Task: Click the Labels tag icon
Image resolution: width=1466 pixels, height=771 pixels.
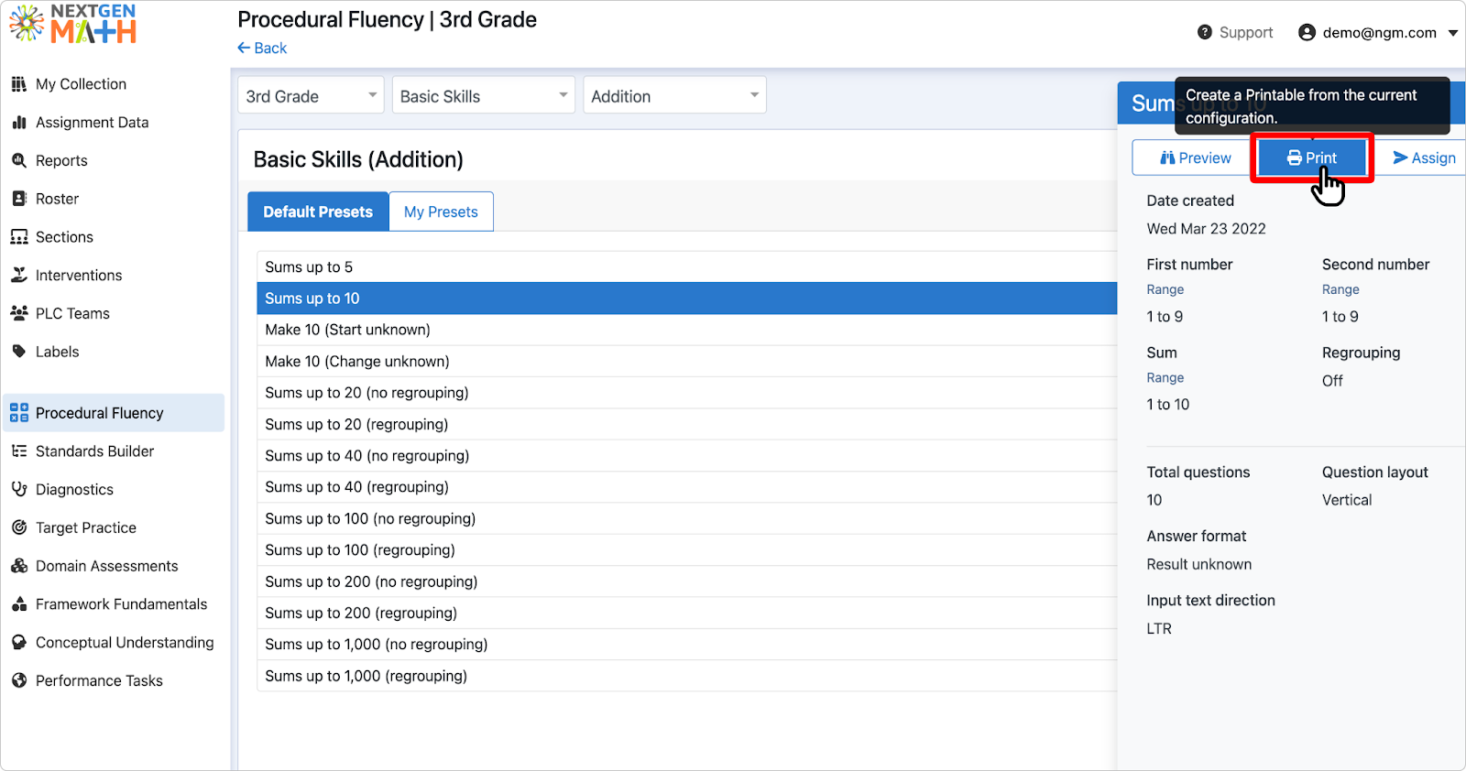Action: coord(18,352)
